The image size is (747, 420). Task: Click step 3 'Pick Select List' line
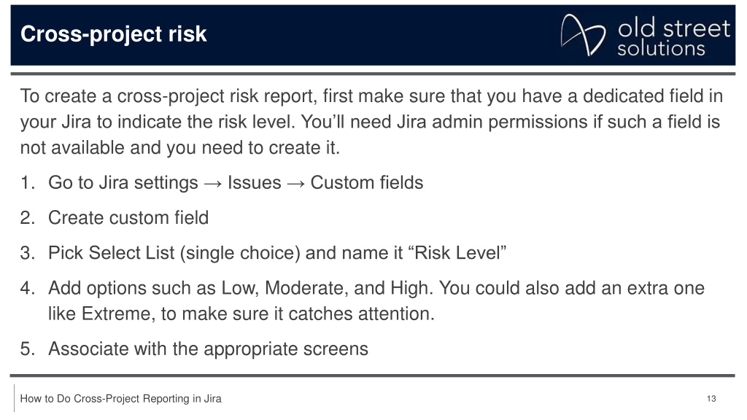(276, 253)
